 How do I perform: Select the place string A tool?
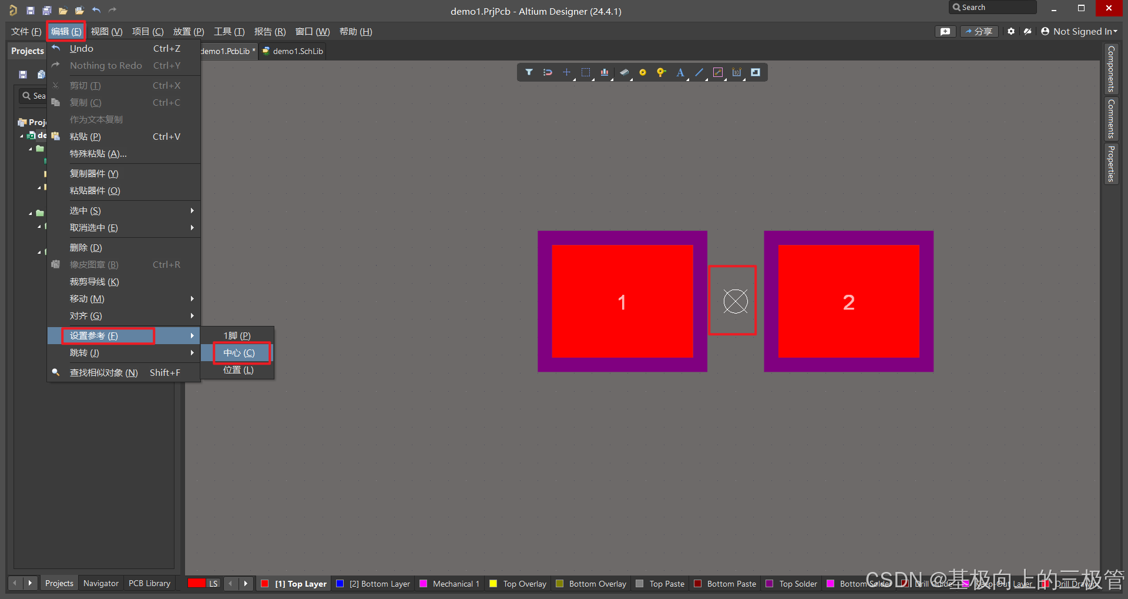(680, 72)
